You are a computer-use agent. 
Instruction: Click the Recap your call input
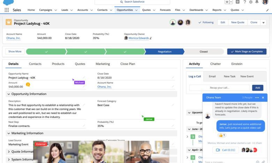tap(219, 88)
